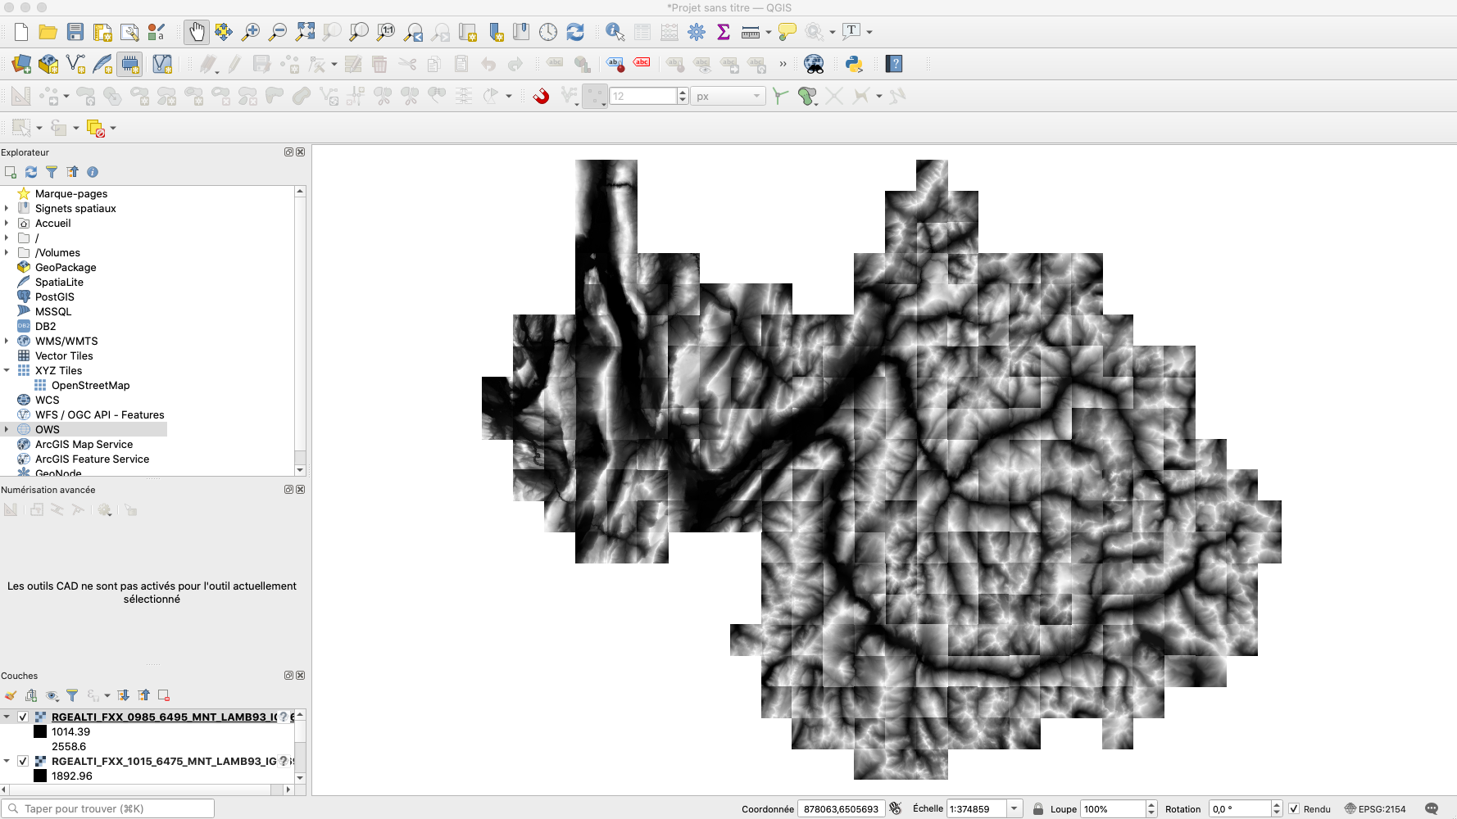
Task: Uncheck the RGEALTI_FXX_1015_6475 layer checkbox
Action: [x=23, y=761]
